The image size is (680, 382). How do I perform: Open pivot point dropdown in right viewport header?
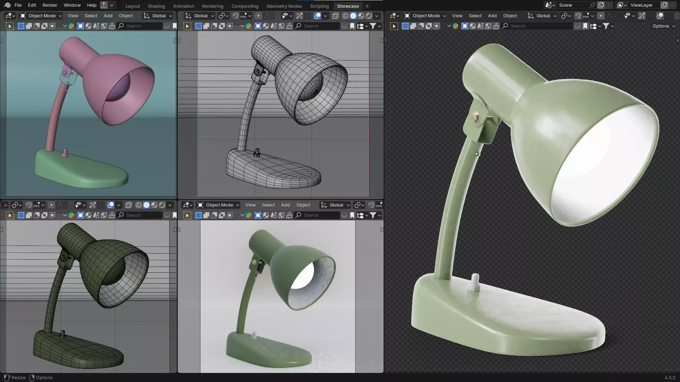pos(566,16)
